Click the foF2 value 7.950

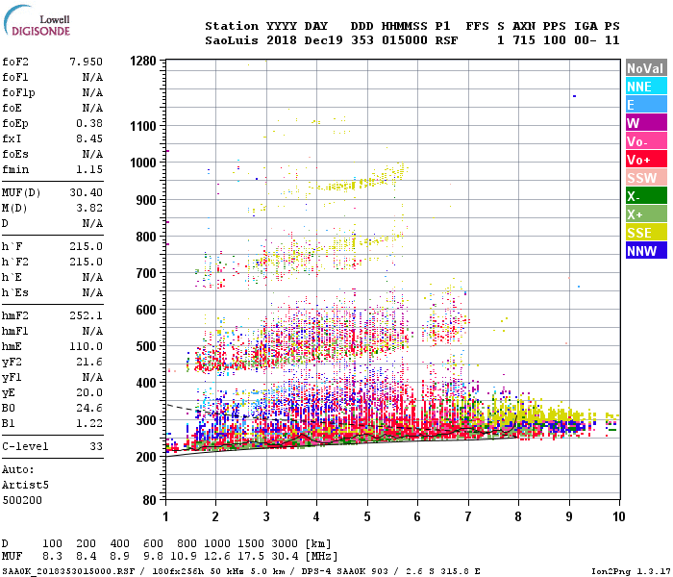[x=86, y=62]
